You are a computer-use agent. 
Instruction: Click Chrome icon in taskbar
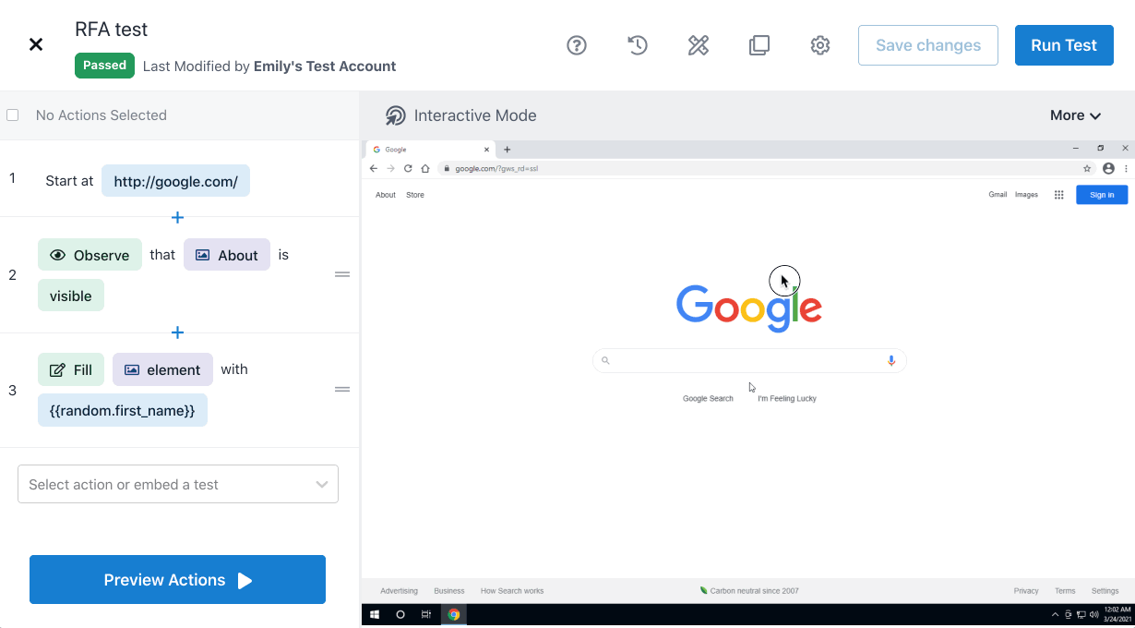pos(453,614)
